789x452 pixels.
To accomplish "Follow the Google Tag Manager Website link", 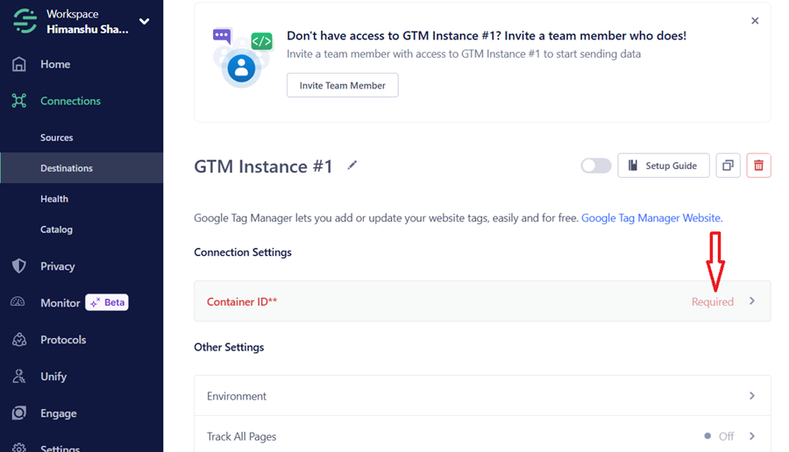I will [x=651, y=218].
